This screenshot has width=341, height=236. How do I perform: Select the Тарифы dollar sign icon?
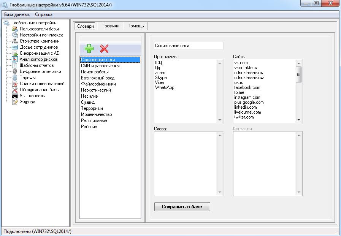15,78
